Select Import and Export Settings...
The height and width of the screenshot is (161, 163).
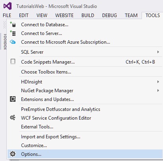tap(85, 137)
